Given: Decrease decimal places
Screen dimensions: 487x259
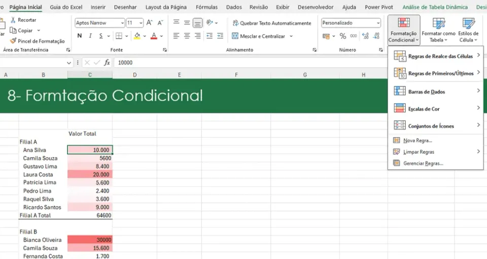Looking at the screenshot, I should coord(376,36).
